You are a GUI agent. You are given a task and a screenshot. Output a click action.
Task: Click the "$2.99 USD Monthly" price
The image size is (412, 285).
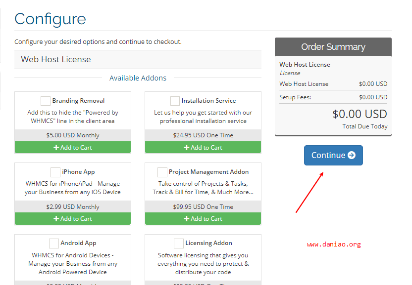point(73,207)
